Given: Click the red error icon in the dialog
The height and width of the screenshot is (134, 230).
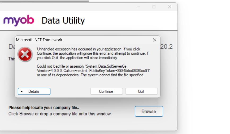Looking at the screenshot, I should [25, 55].
